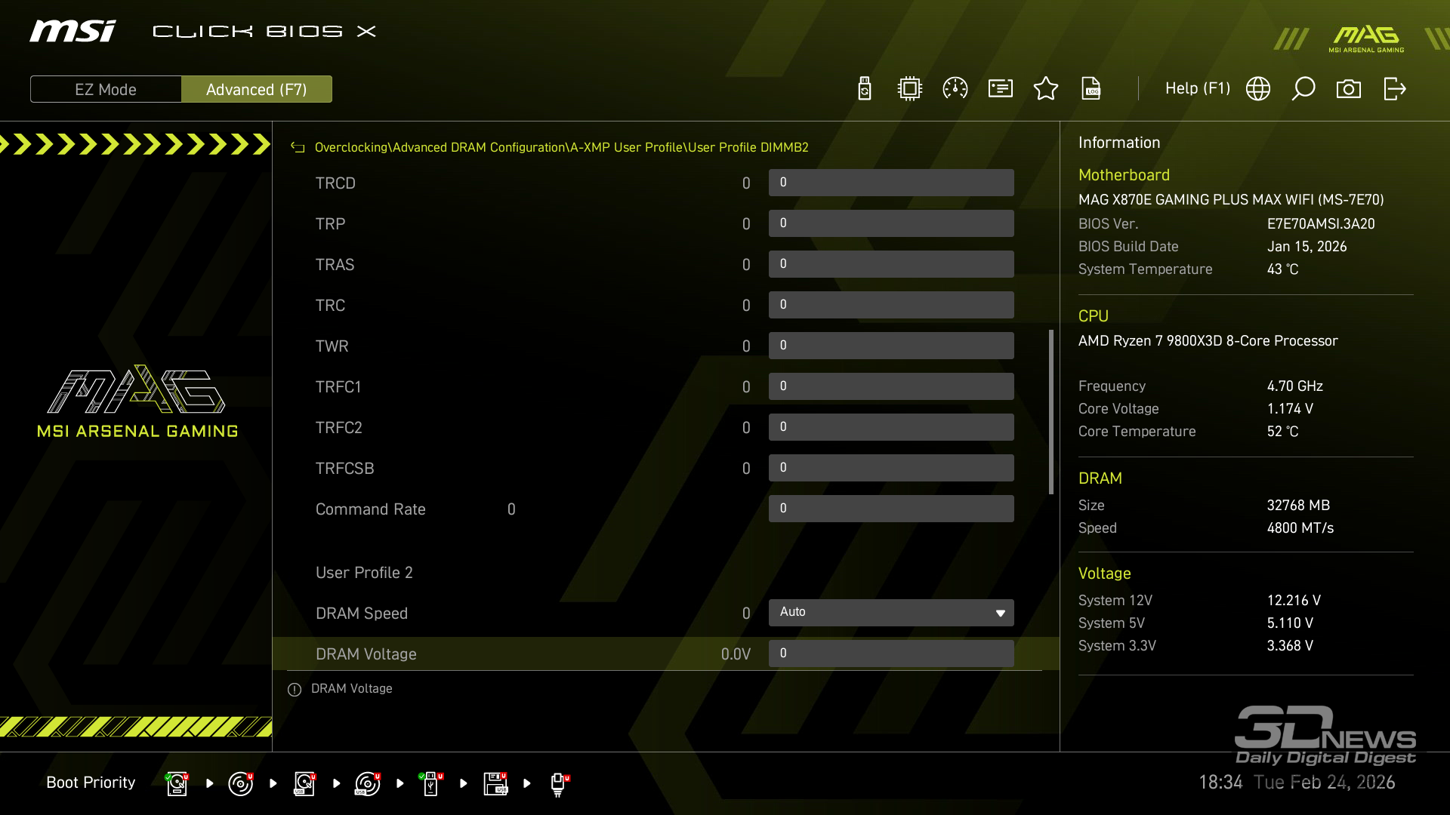Screen dimensions: 1450x815
Task: Select hard disk boot priority device
Action: pyautogui.click(x=177, y=783)
